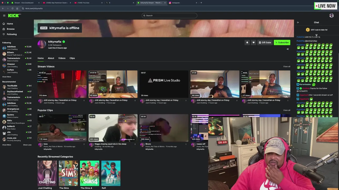Screen dimensions: 339x190
Task: Open the hamburger menu beside Kick logo
Action: pyautogui.click(x=4, y=16)
